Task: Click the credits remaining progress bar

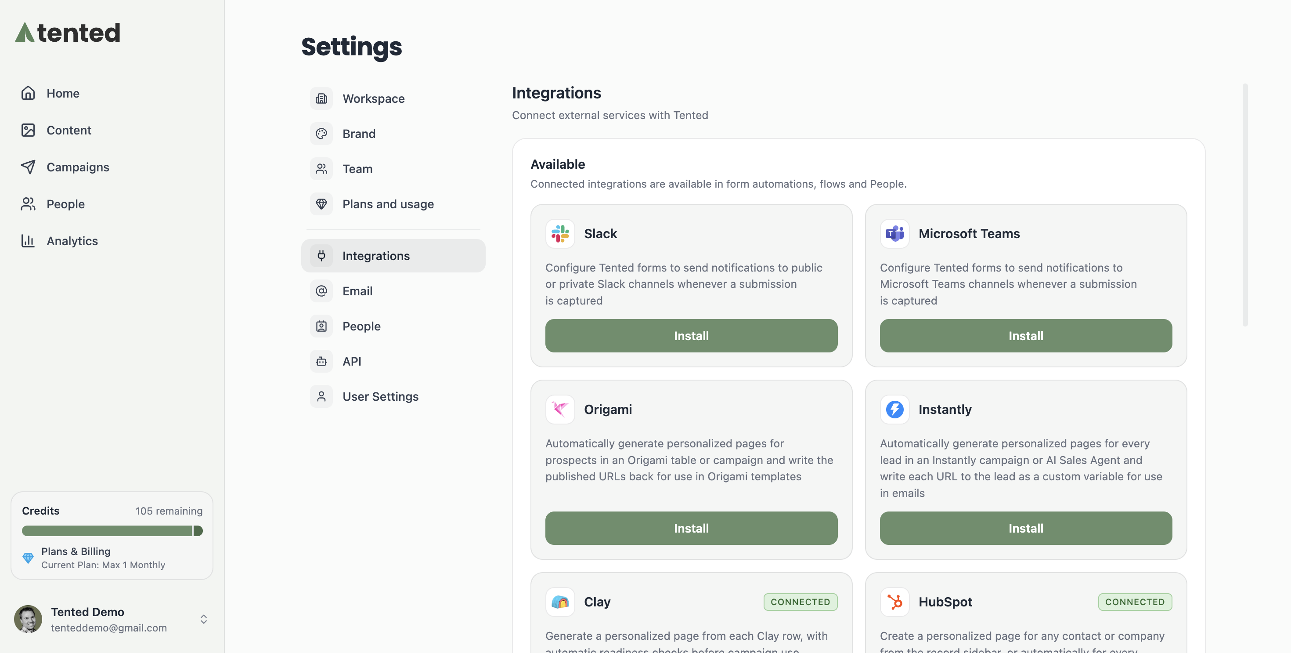Action: (112, 531)
